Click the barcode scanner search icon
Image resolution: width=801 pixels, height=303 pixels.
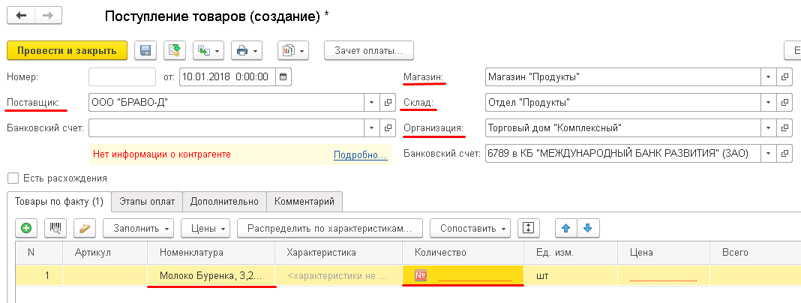pyautogui.click(x=55, y=227)
